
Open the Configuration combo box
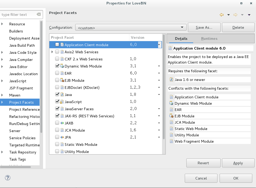pos(131,27)
